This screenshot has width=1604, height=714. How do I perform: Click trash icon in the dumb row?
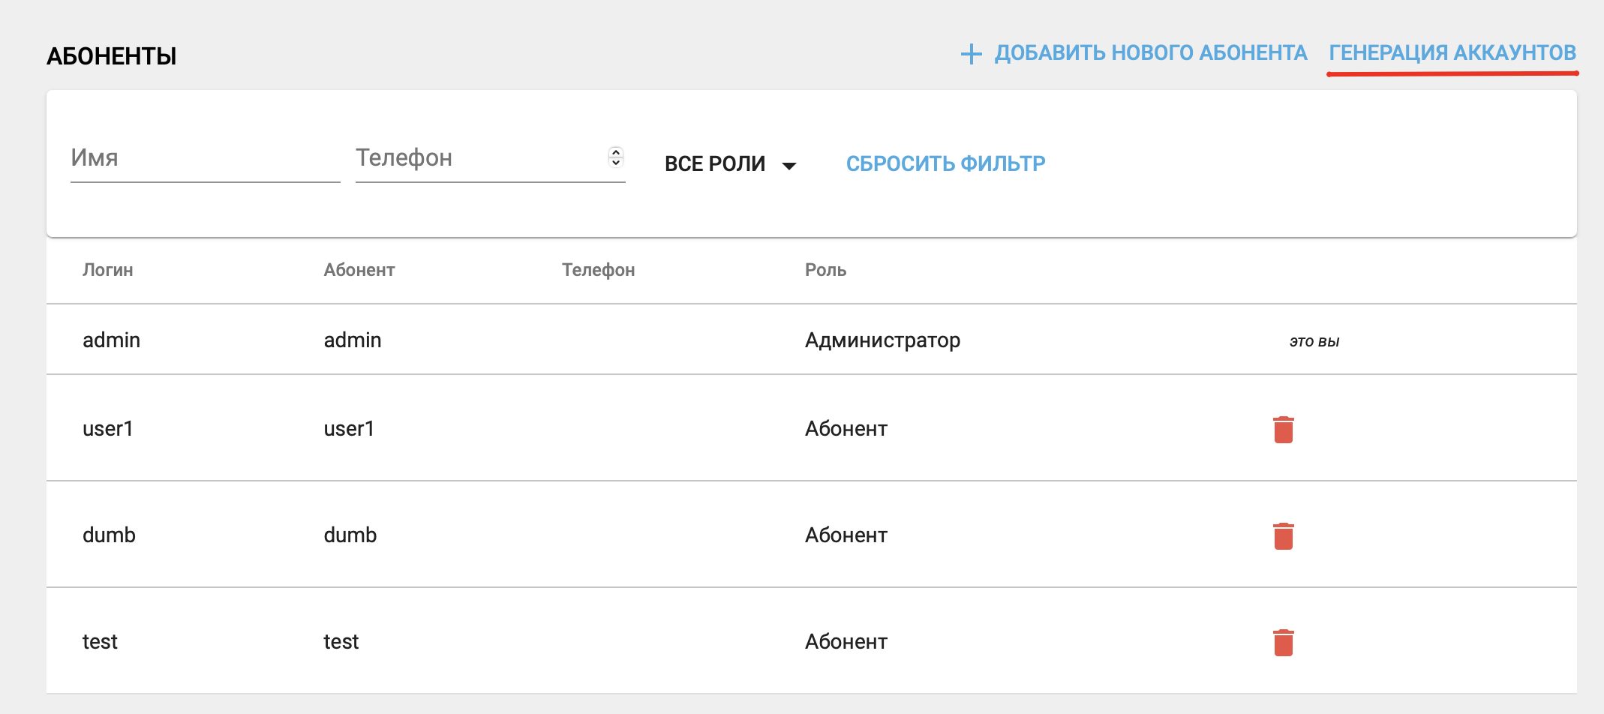(1283, 536)
